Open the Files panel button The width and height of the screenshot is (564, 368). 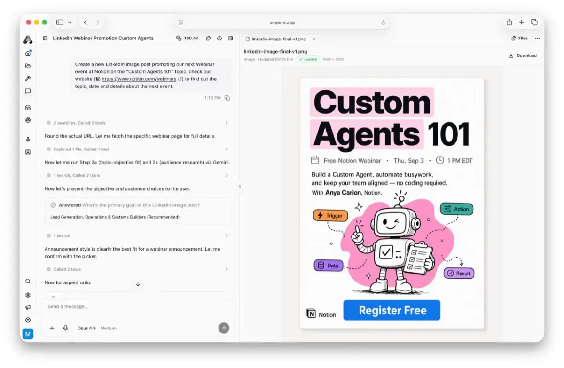tap(520, 39)
